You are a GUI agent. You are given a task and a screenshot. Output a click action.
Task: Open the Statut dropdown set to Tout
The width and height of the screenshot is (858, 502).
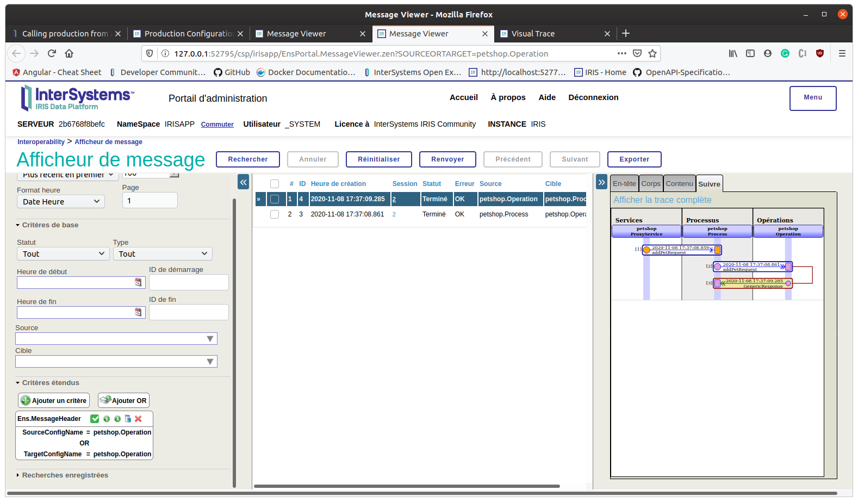coord(63,253)
